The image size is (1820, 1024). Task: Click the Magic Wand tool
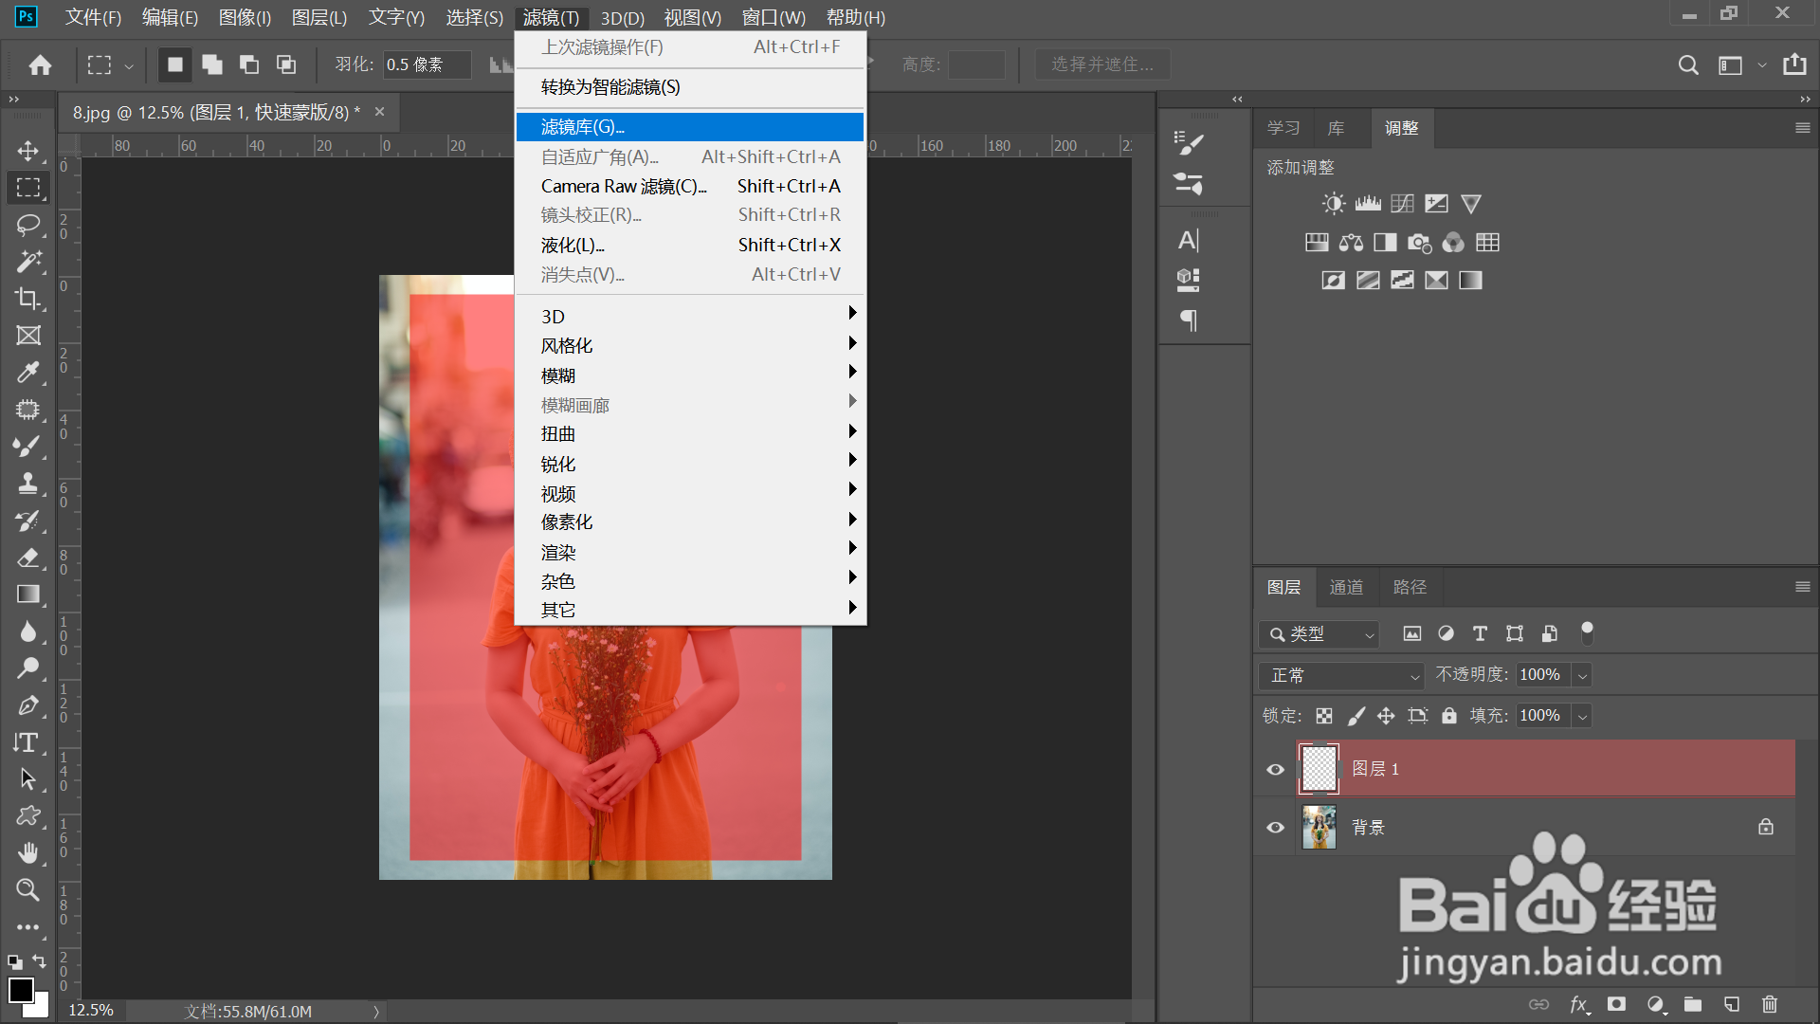click(27, 262)
